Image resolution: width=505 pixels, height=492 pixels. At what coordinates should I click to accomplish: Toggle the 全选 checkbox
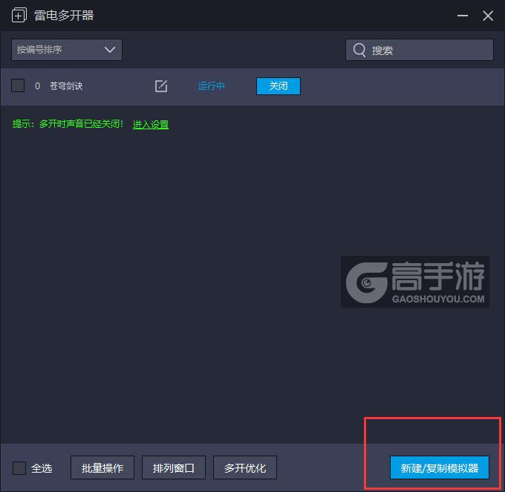point(19,467)
